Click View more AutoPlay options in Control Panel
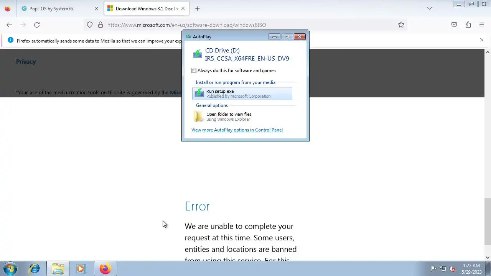This screenshot has width=491, height=276. 237,130
